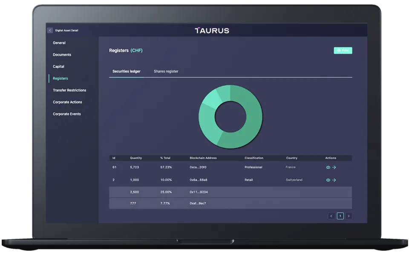This screenshot has width=409, height=255.
Task: Select the row with address 0x11...9234
Action: (x=230, y=192)
